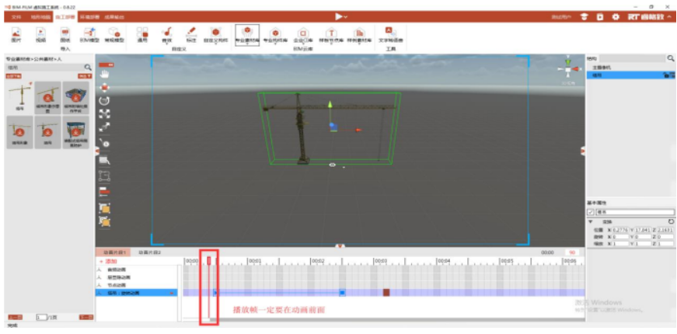Open the 样板节点库 template node library
This screenshot has height=334, width=677.
tap(331, 36)
